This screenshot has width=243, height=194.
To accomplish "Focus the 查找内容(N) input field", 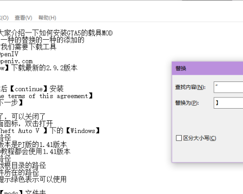I will pyautogui.click(x=228, y=87).
